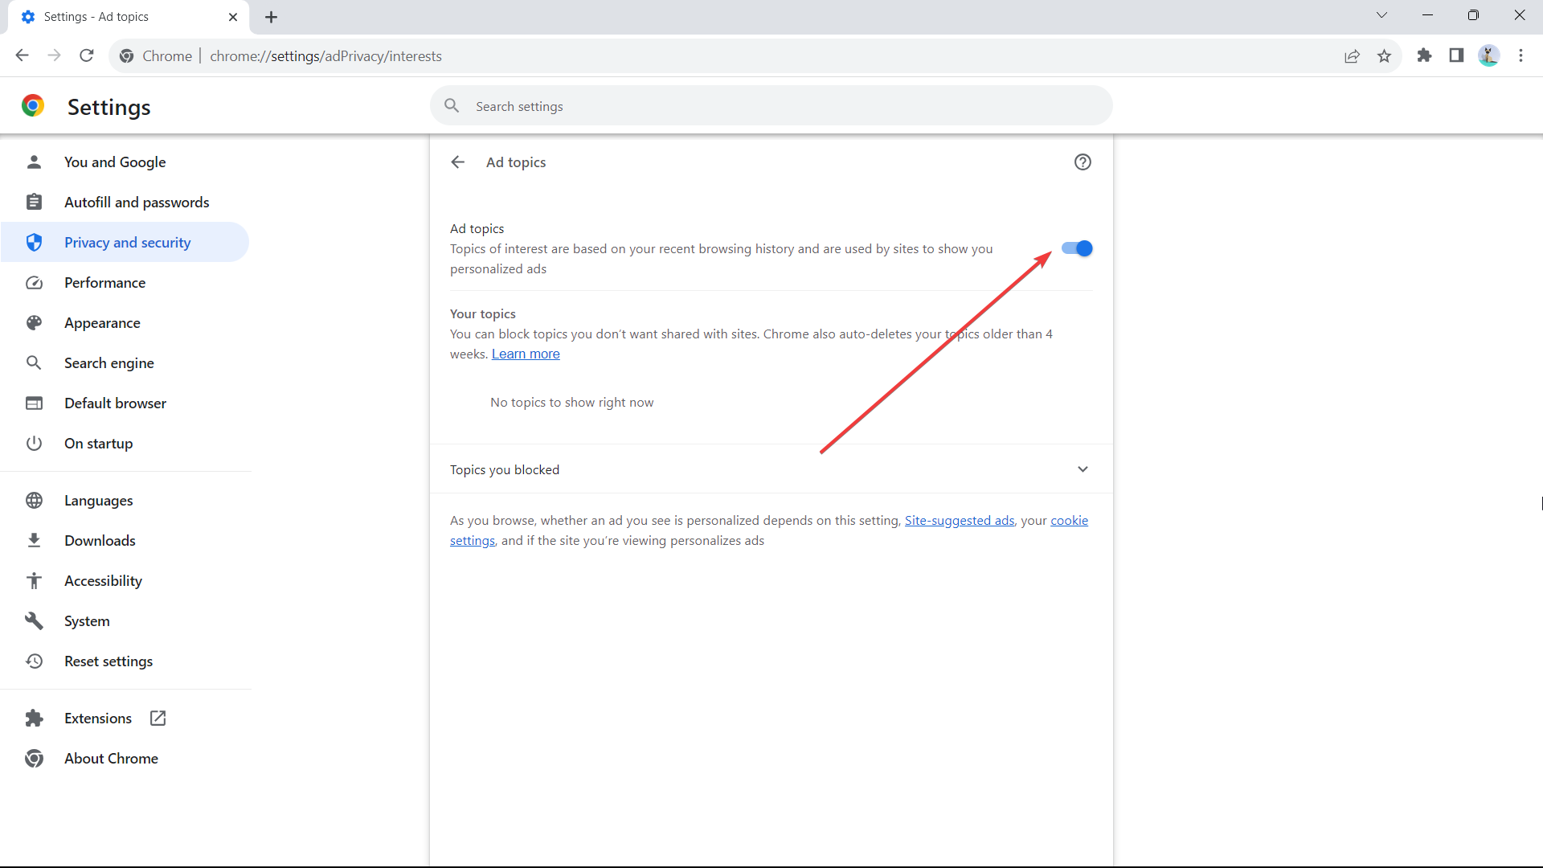Open help icon for Ad topics
The height and width of the screenshot is (868, 1543).
point(1083,162)
